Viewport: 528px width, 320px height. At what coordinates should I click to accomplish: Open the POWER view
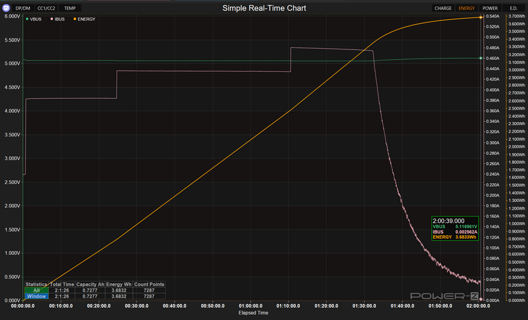pos(490,8)
